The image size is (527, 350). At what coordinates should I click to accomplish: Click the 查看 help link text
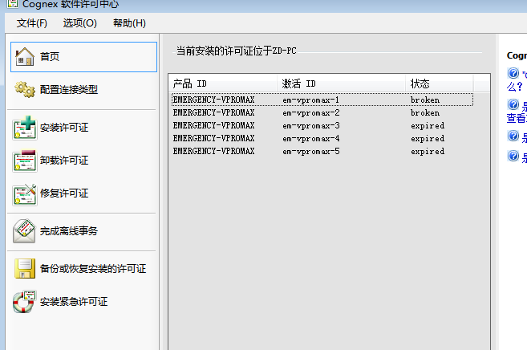(x=517, y=118)
